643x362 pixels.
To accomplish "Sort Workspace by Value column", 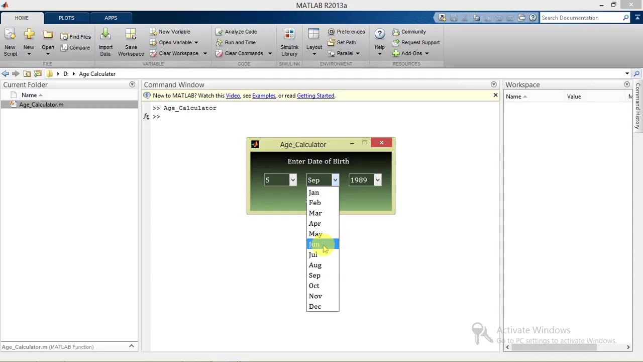I will click(574, 97).
